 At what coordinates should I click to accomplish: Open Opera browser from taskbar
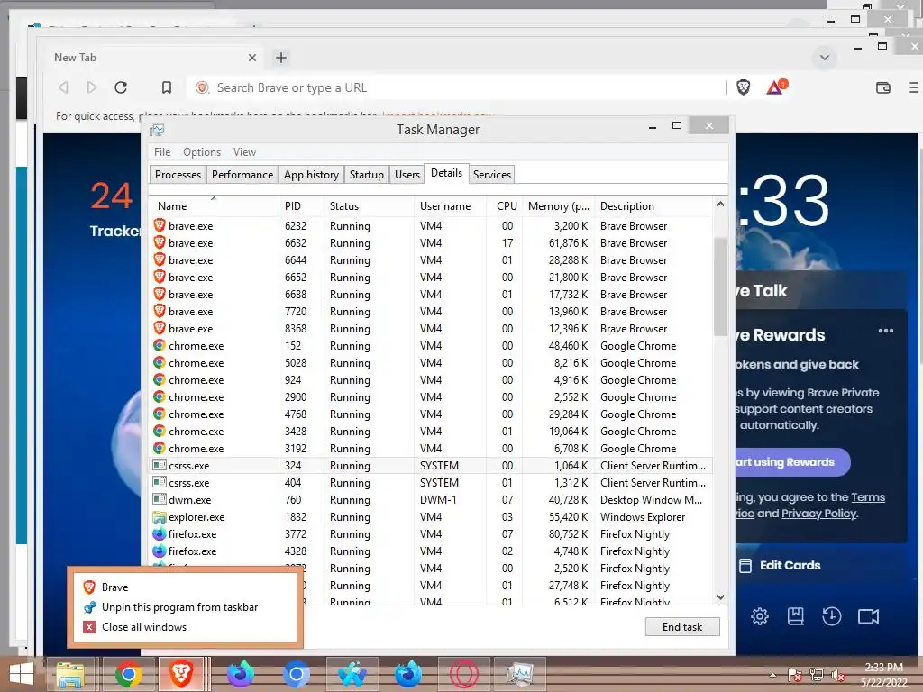[464, 674]
